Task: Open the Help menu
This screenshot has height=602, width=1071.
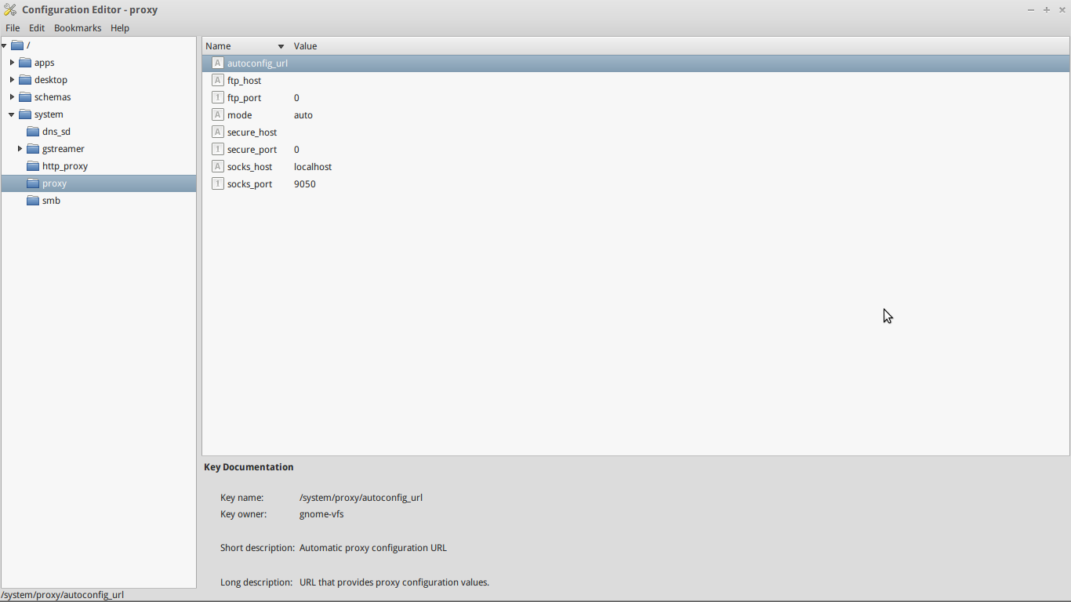Action: pos(120,28)
